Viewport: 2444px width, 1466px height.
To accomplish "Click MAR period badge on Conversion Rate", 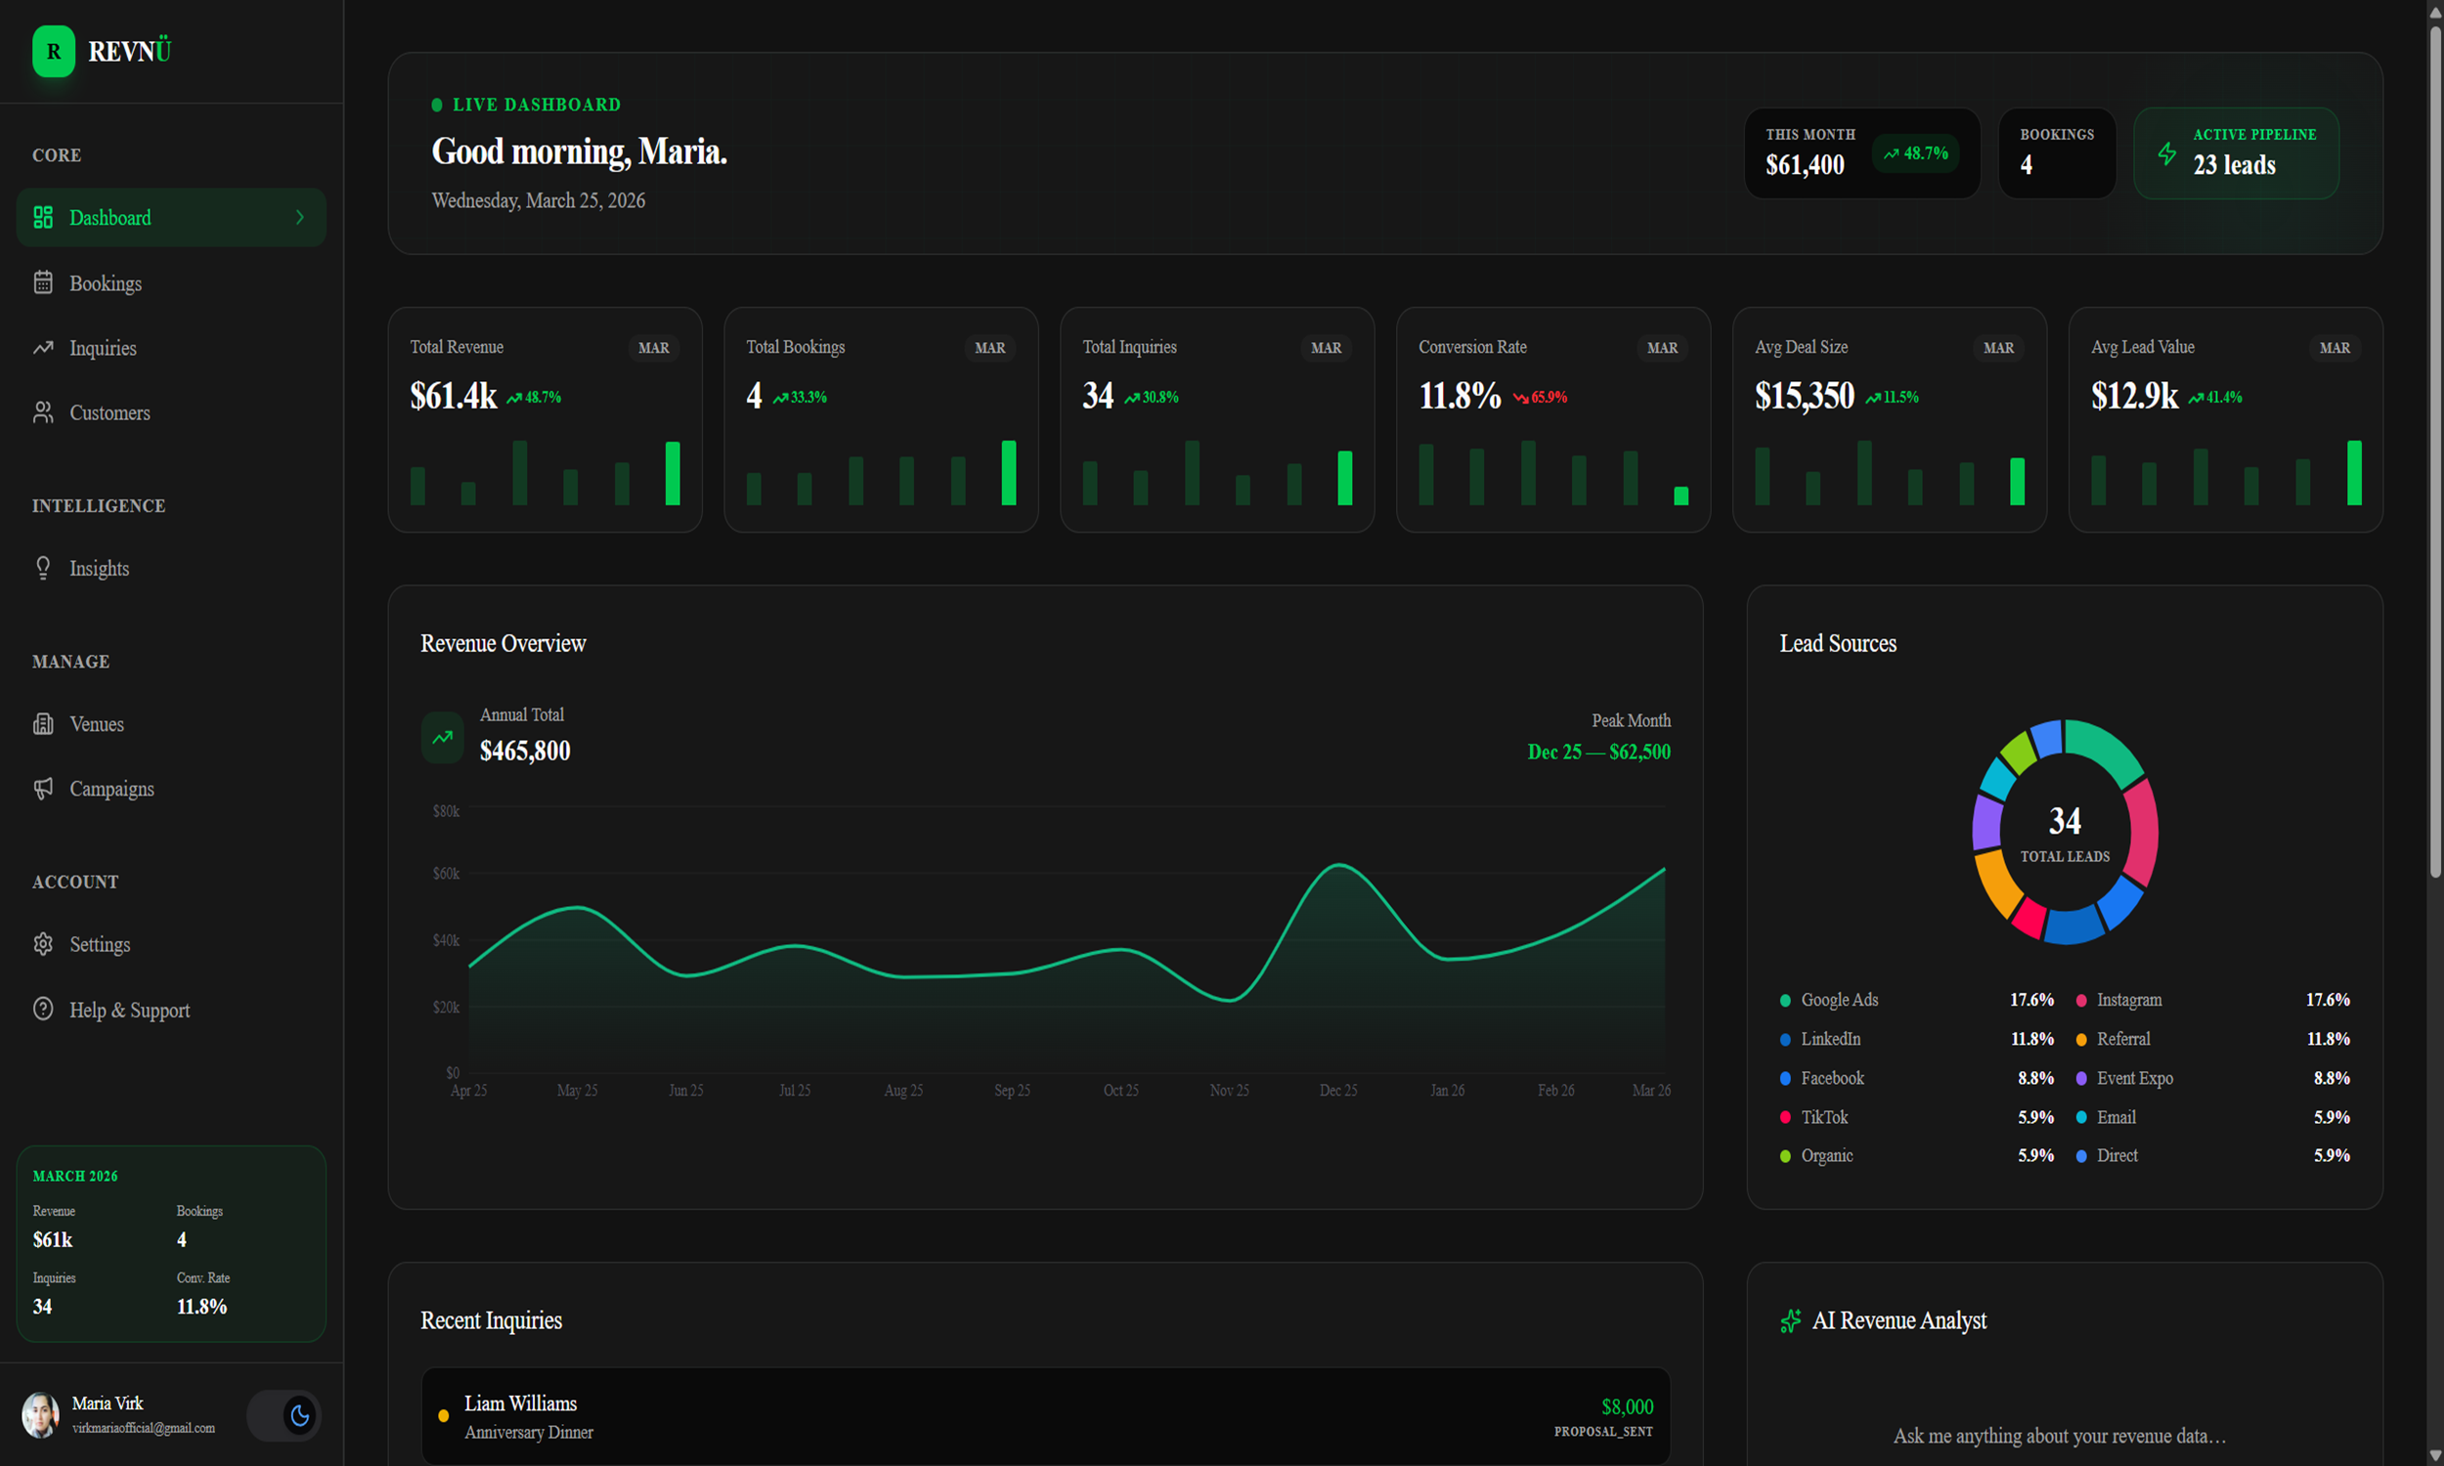I will coord(1662,348).
